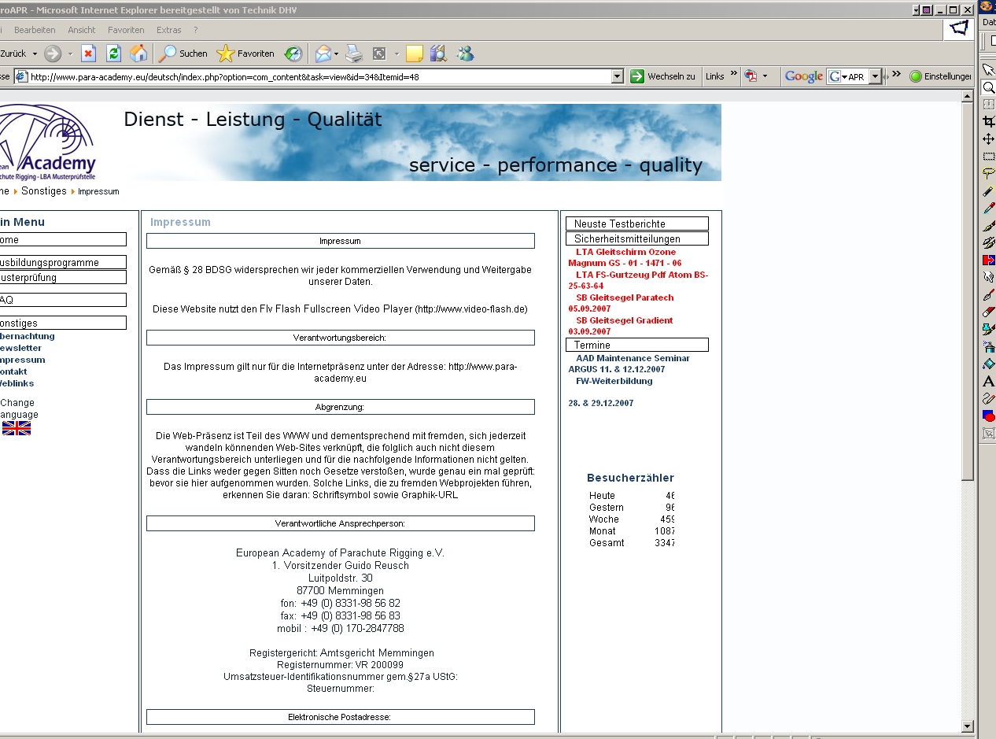This screenshot has width=996, height=739.
Task: Open the forward button history dropdown arrow
Action: point(69,54)
